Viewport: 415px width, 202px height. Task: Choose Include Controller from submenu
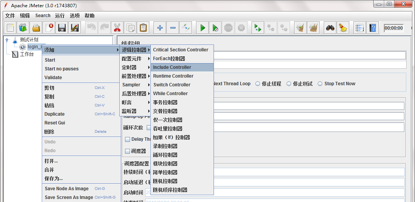click(x=182, y=67)
